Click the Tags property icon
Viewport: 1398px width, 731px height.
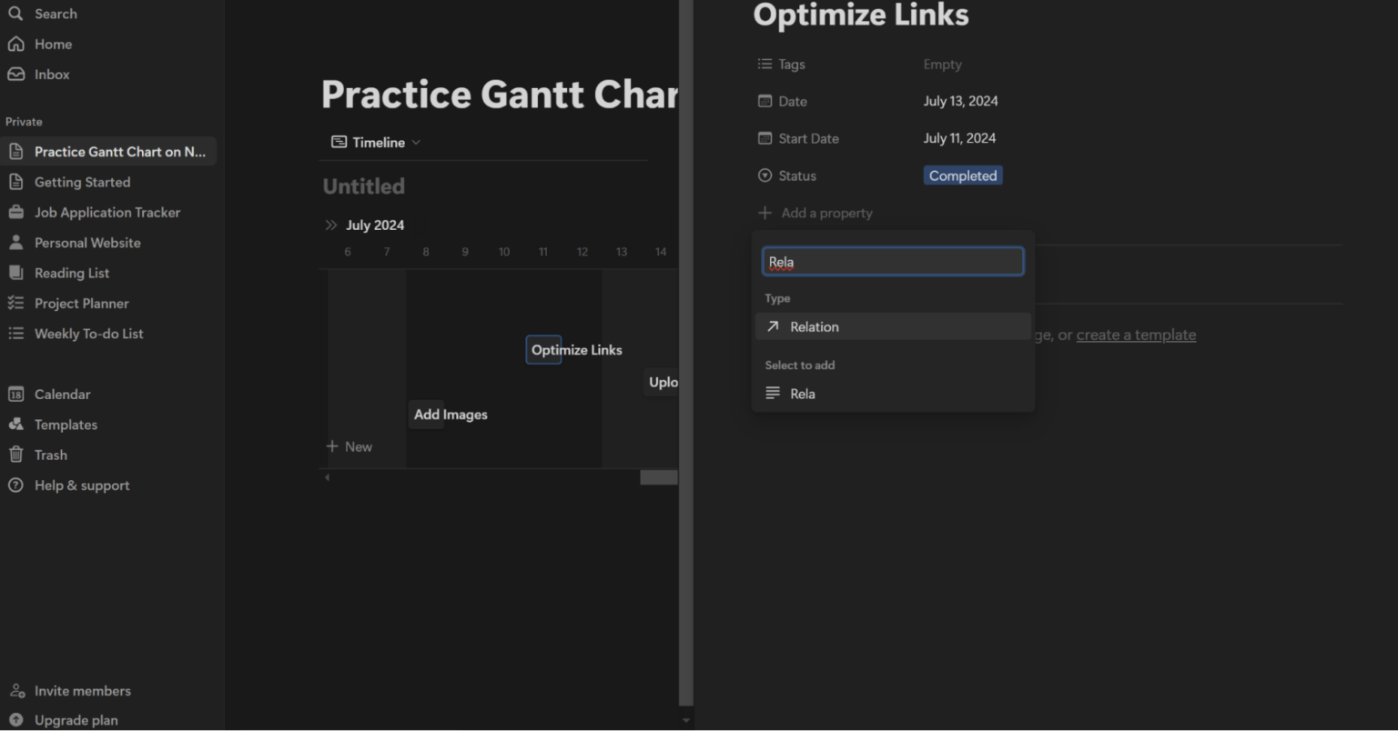pos(765,64)
